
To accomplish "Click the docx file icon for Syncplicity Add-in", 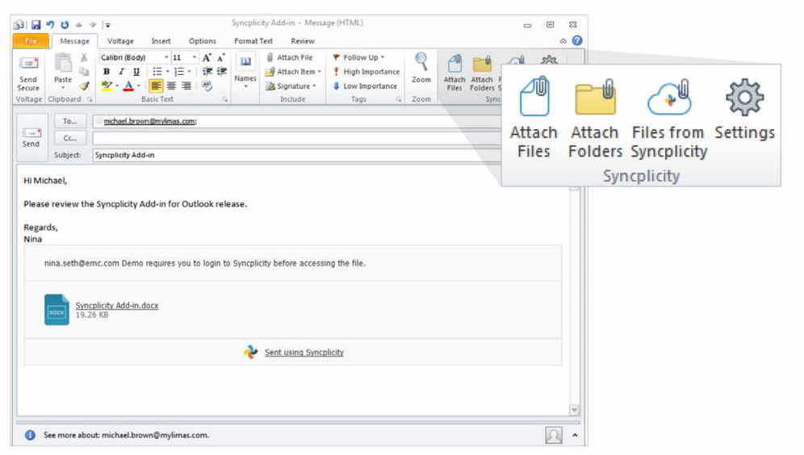I will (57, 310).
